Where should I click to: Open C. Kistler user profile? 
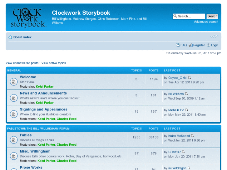(x=175, y=152)
